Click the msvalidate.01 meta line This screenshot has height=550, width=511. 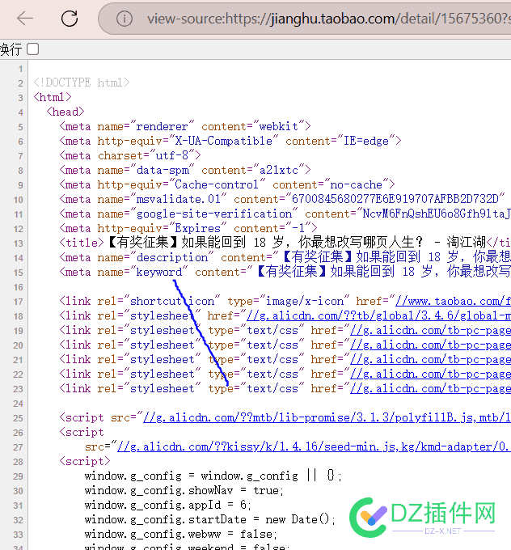tap(282, 199)
